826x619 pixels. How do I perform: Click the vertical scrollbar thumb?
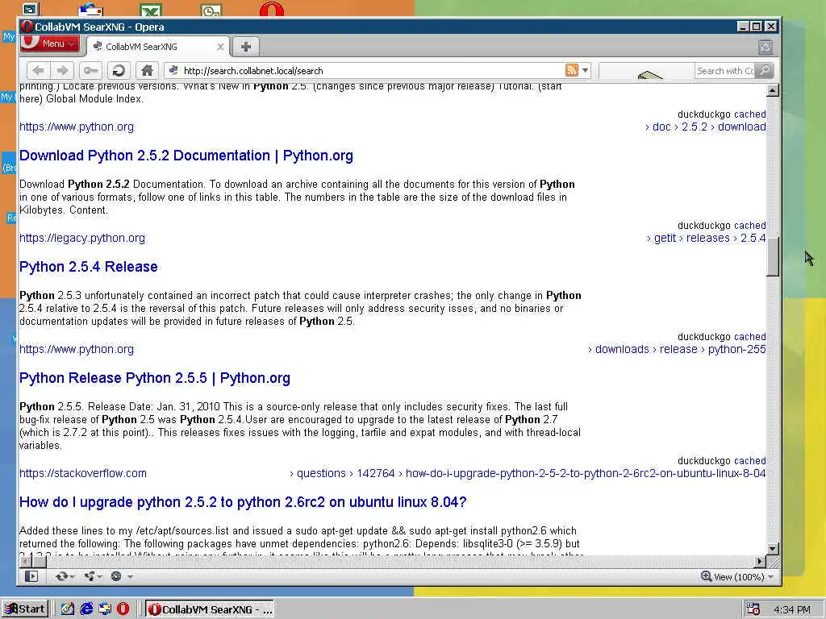coord(772,256)
